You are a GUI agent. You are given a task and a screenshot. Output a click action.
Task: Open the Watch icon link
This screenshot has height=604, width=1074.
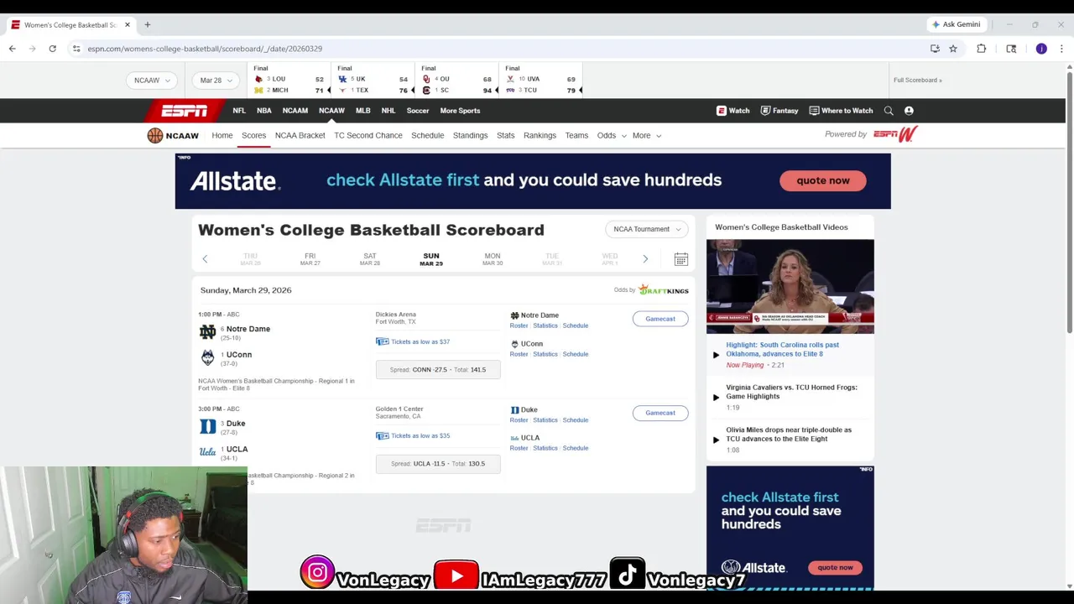click(x=733, y=111)
